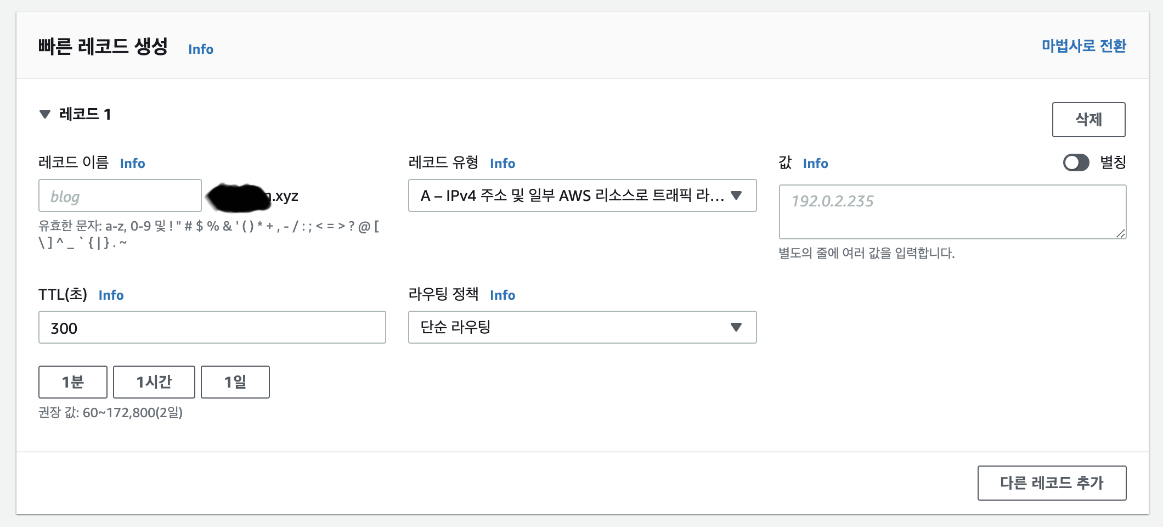Click the 값 textarea with 192.0.2.235 placeholder
This screenshot has height=527, width=1163.
(x=952, y=211)
